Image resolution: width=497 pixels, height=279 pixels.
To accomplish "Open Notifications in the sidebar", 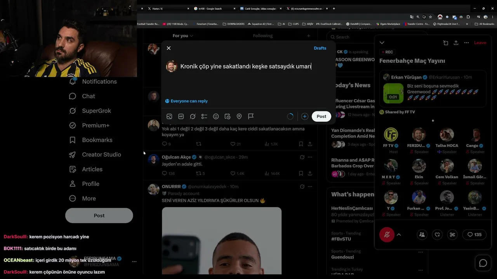I will click(93, 81).
